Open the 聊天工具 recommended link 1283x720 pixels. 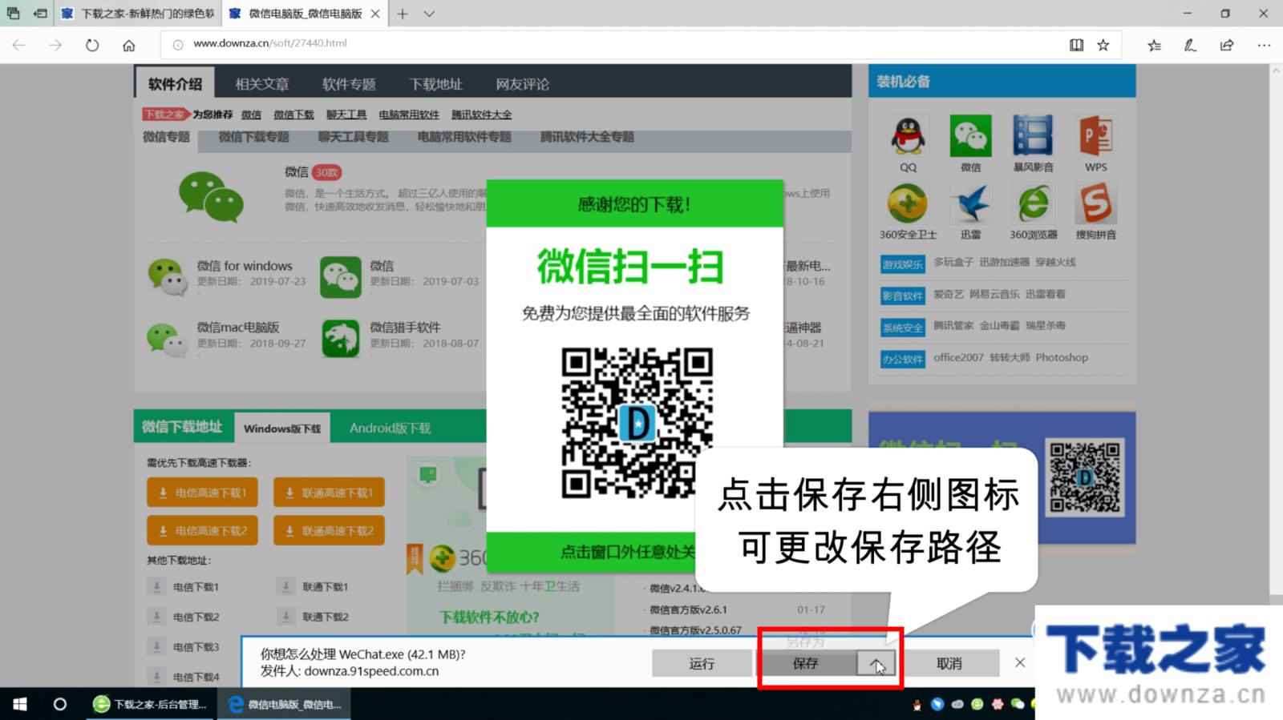click(346, 115)
